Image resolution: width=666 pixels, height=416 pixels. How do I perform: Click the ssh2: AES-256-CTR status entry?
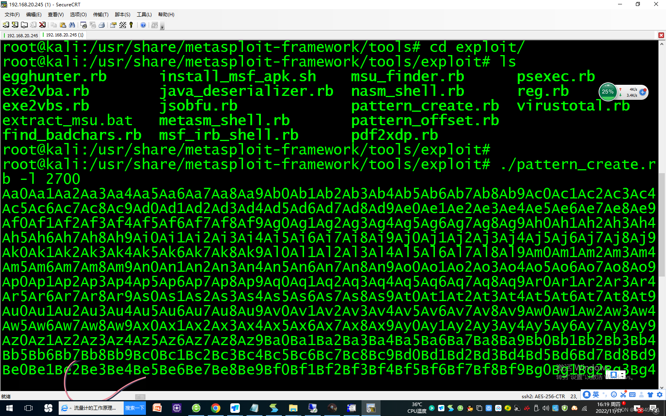[x=543, y=396]
